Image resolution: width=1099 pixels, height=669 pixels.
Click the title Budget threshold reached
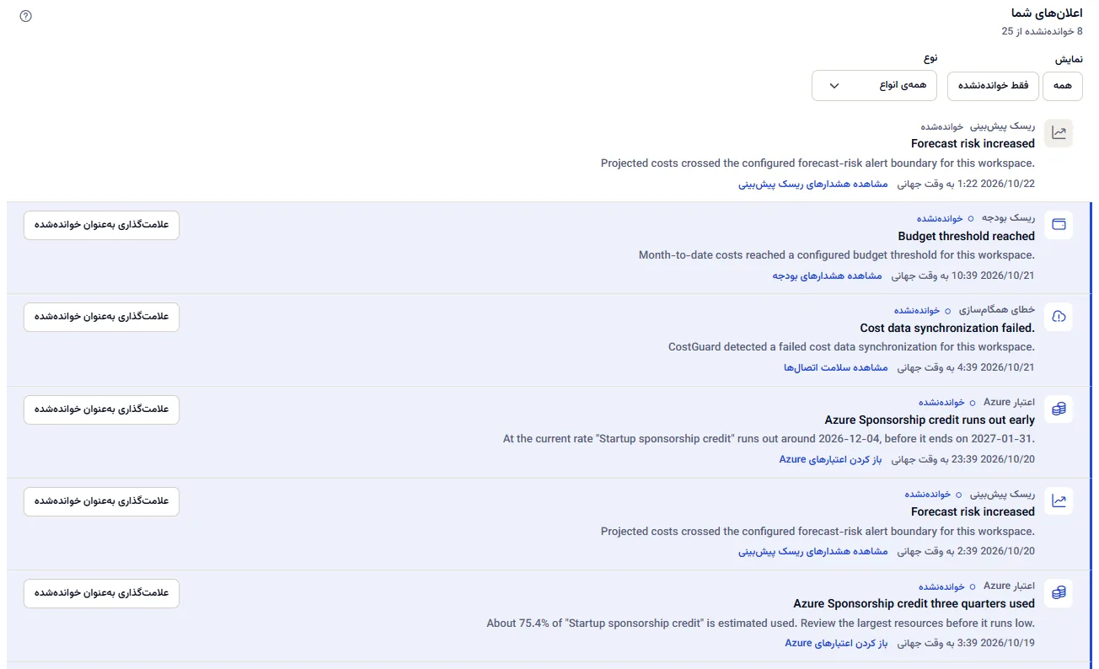[966, 236]
